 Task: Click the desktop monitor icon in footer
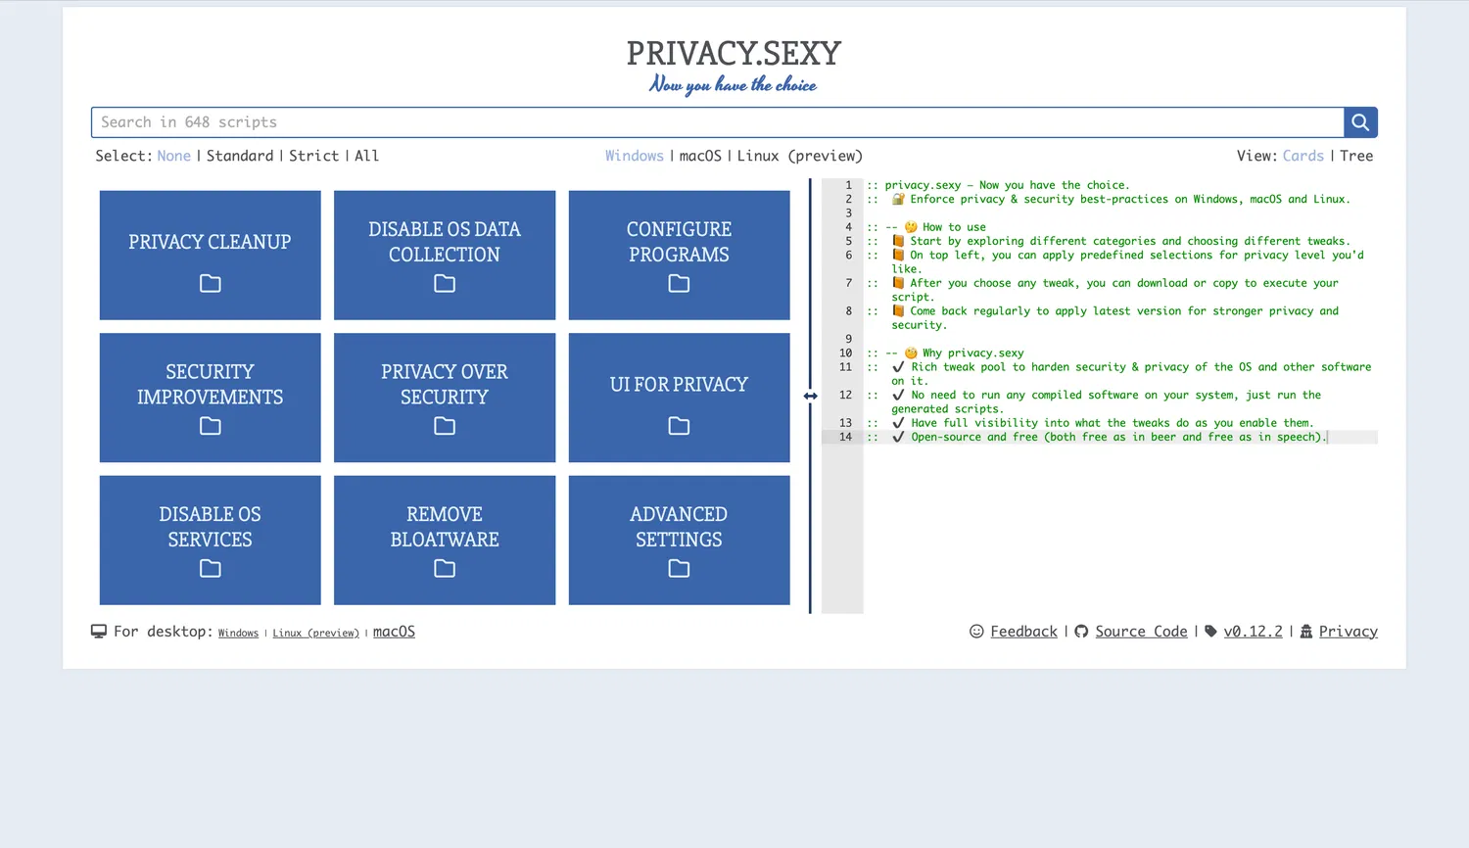pyautogui.click(x=99, y=632)
